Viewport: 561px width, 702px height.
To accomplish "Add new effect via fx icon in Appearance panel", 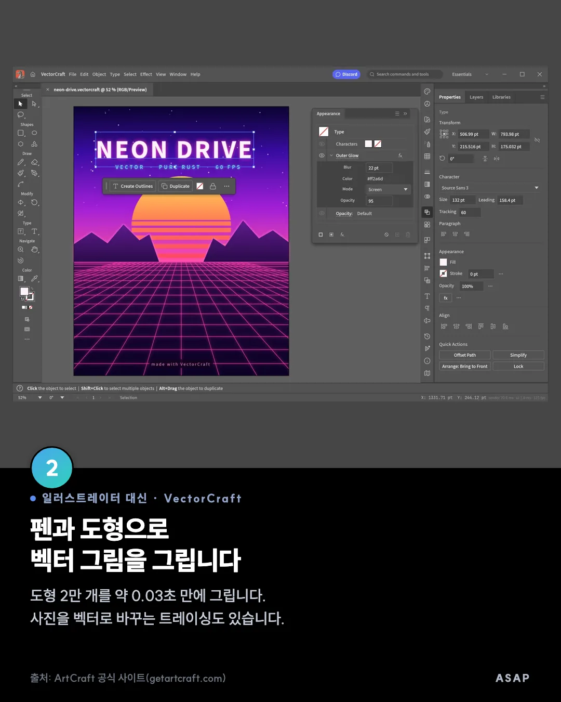I will click(x=342, y=235).
